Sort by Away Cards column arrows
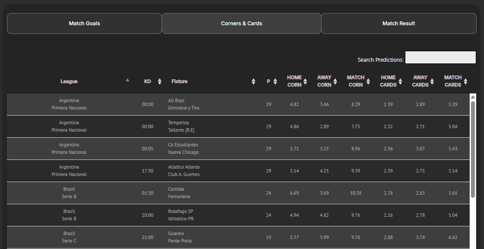The image size is (484, 249). click(432, 82)
